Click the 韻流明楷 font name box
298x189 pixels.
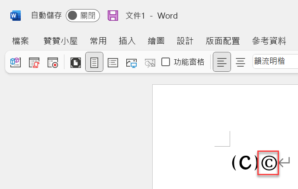coord(276,61)
